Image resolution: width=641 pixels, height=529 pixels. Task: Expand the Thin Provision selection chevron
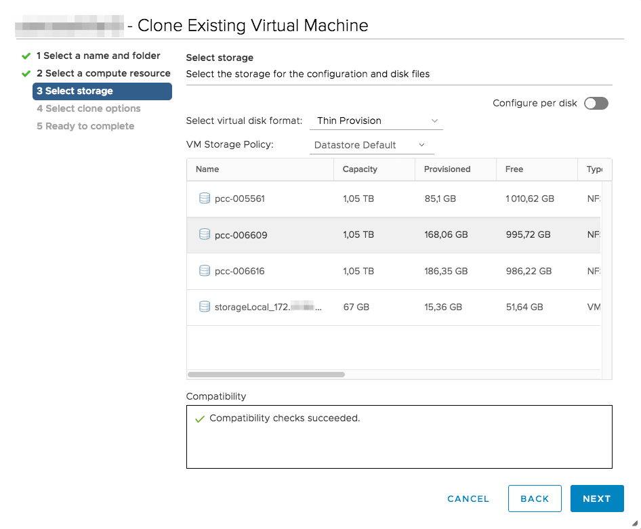click(x=436, y=120)
